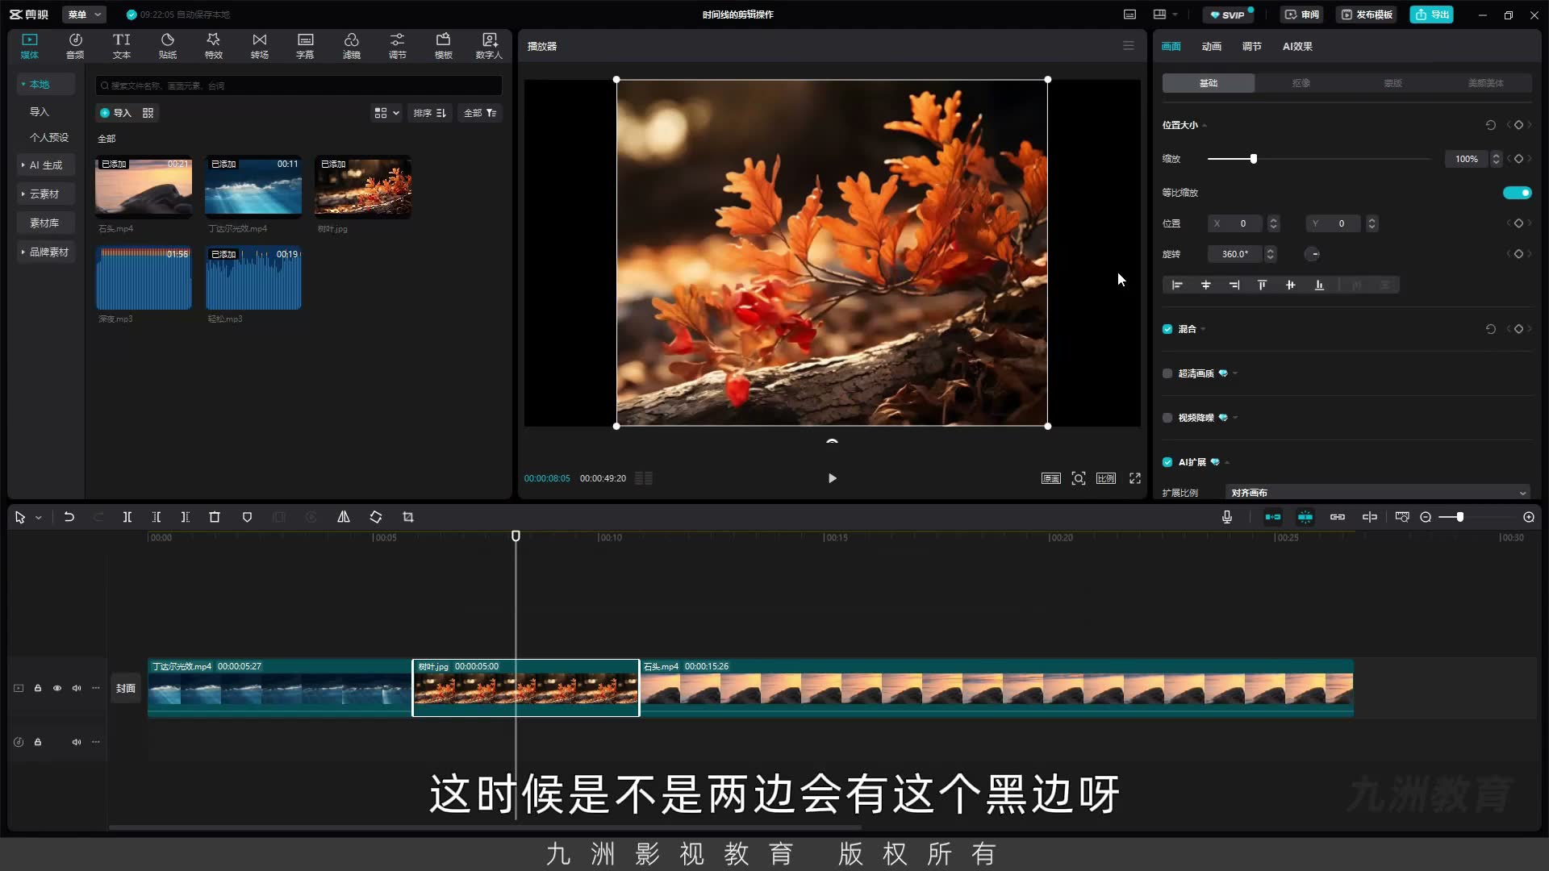
Task: Toggle video track visibility eye icon
Action: click(x=57, y=688)
